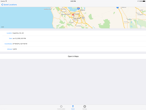Tap the Mountain View label on the map
The width and height of the screenshot is (146, 110).
pyautogui.click(x=65, y=14)
